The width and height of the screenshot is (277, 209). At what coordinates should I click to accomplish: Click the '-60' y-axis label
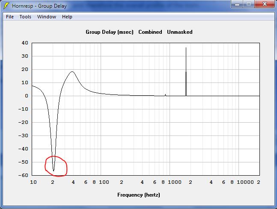(23, 175)
